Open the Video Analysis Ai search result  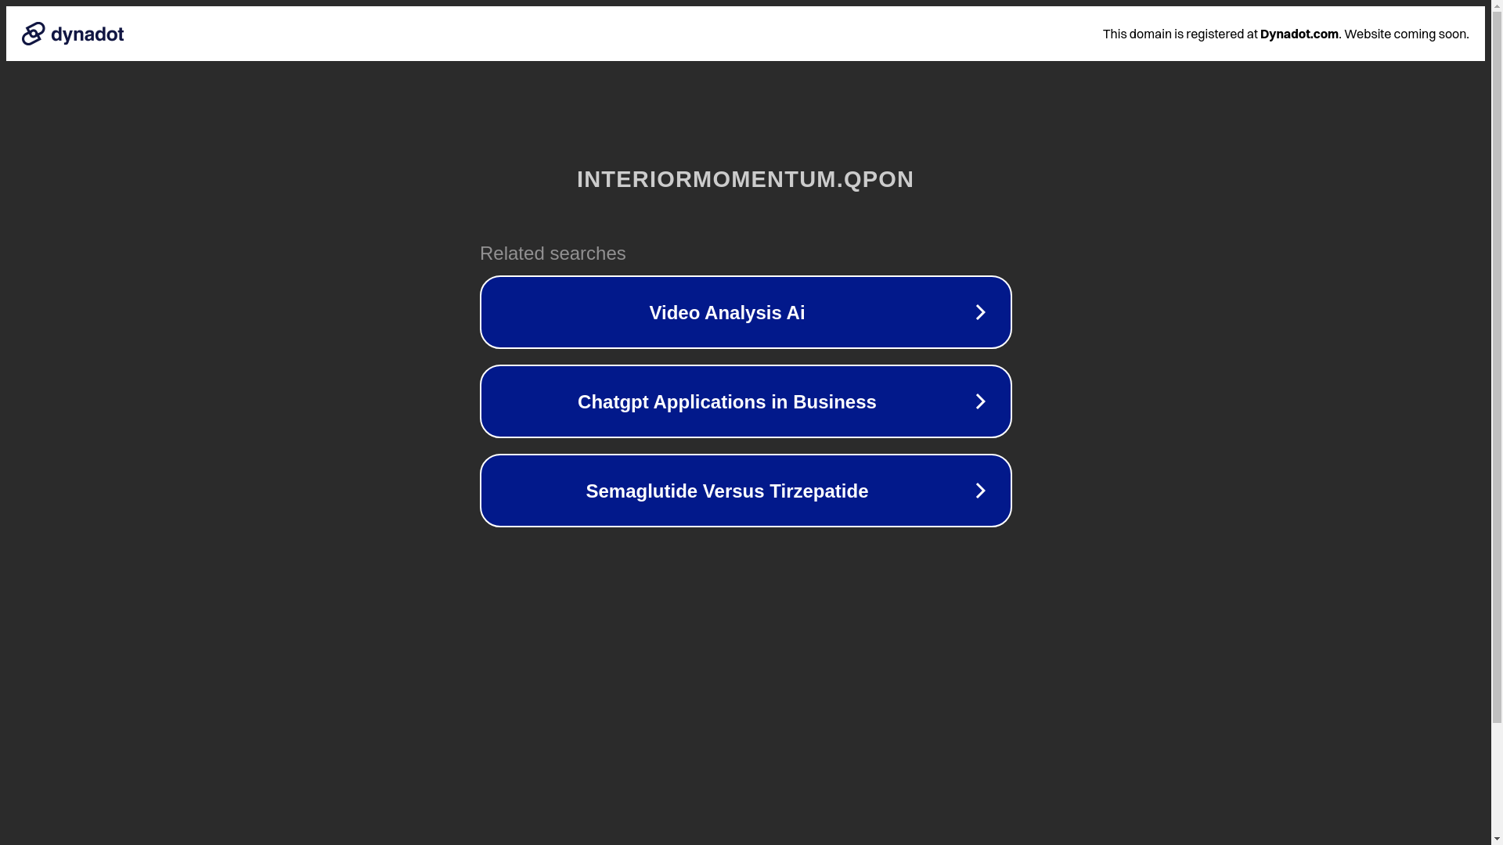coord(745,312)
